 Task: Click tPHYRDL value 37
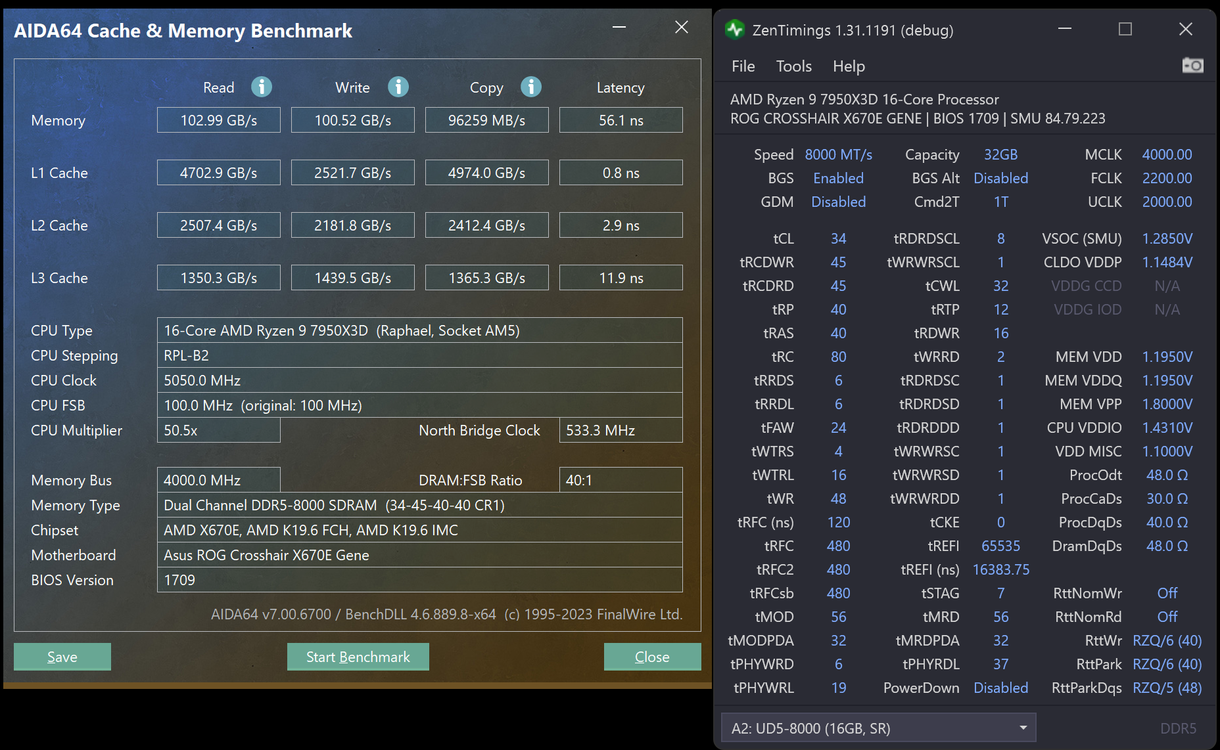tap(1000, 664)
